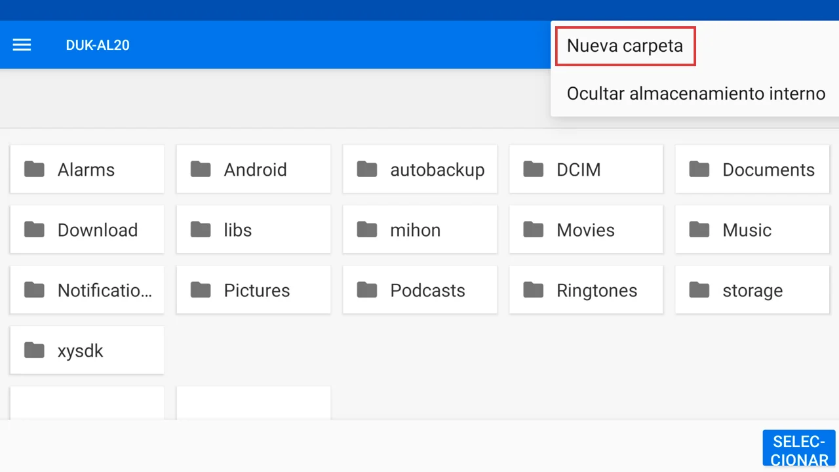Select Nueva carpeta menu option
The width and height of the screenshot is (839, 472).
(625, 46)
